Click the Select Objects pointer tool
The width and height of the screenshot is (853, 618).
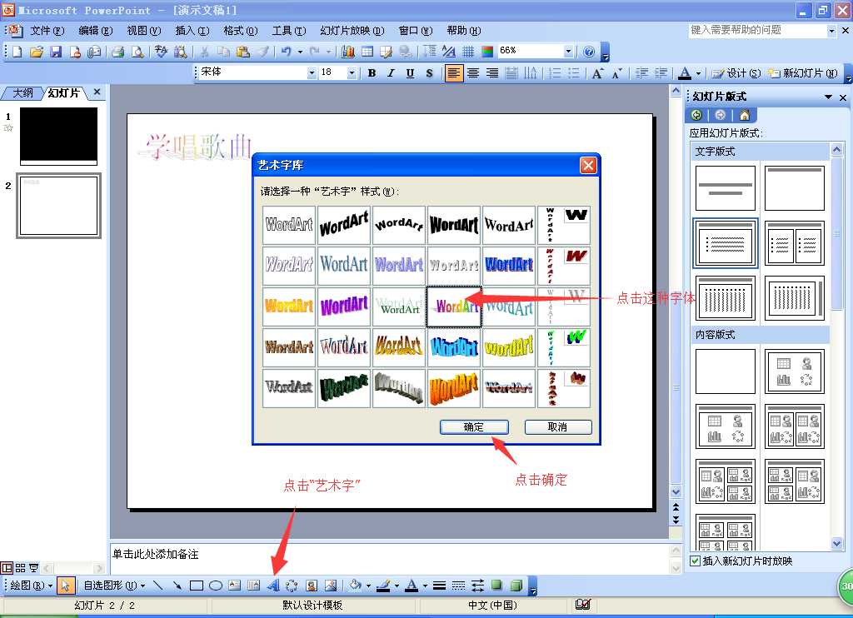pos(65,586)
